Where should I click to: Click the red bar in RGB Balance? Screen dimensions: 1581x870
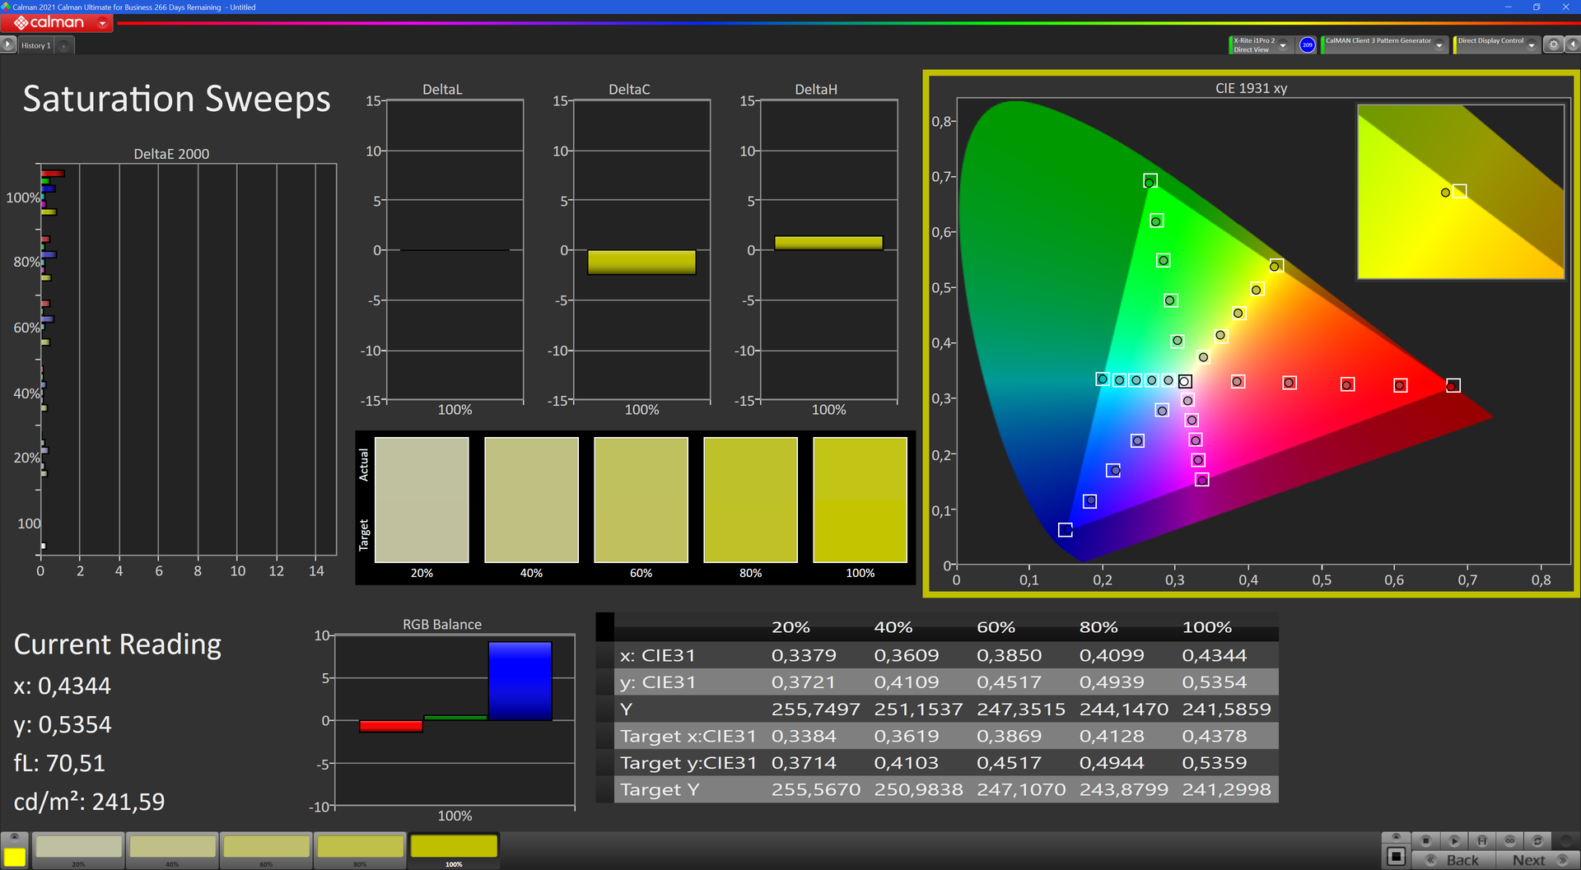click(x=391, y=726)
